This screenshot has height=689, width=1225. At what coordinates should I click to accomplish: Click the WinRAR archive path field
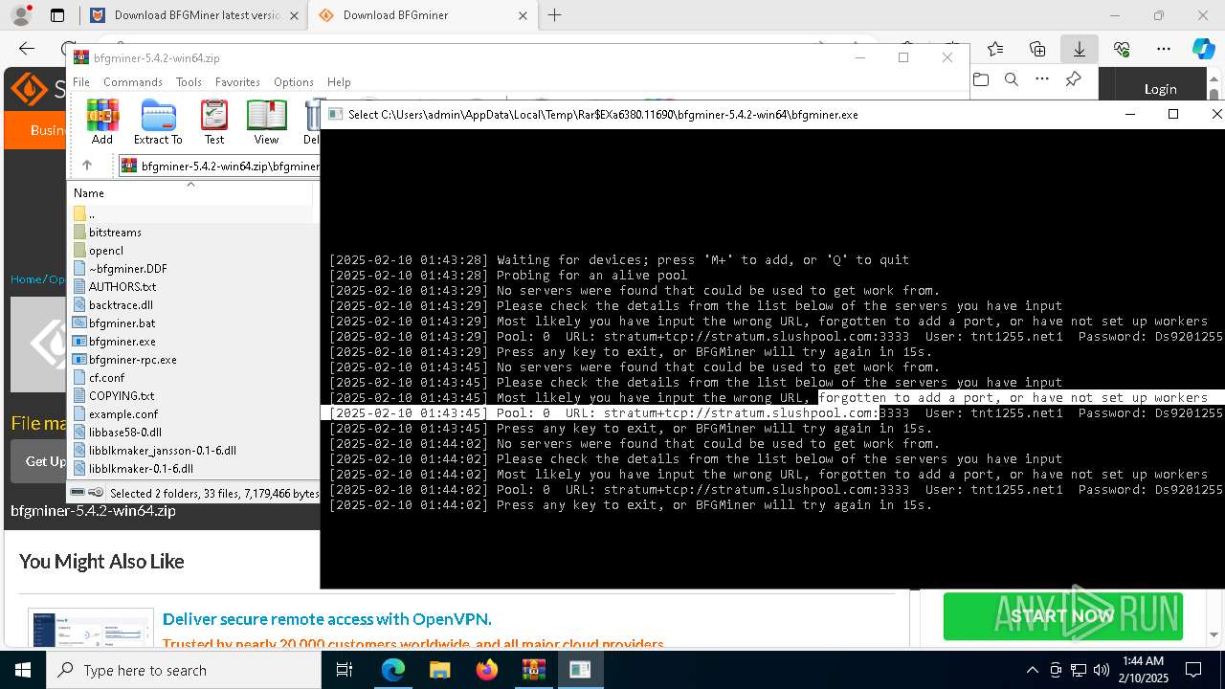click(x=220, y=166)
